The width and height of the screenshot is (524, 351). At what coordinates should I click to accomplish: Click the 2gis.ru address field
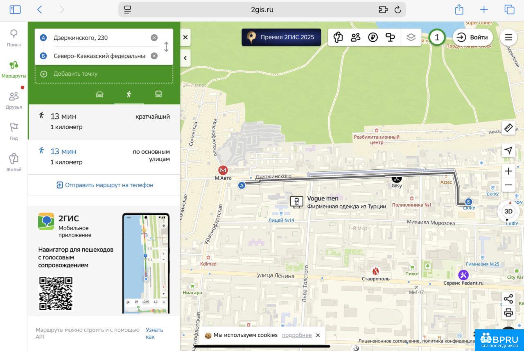(x=262, y=9)
